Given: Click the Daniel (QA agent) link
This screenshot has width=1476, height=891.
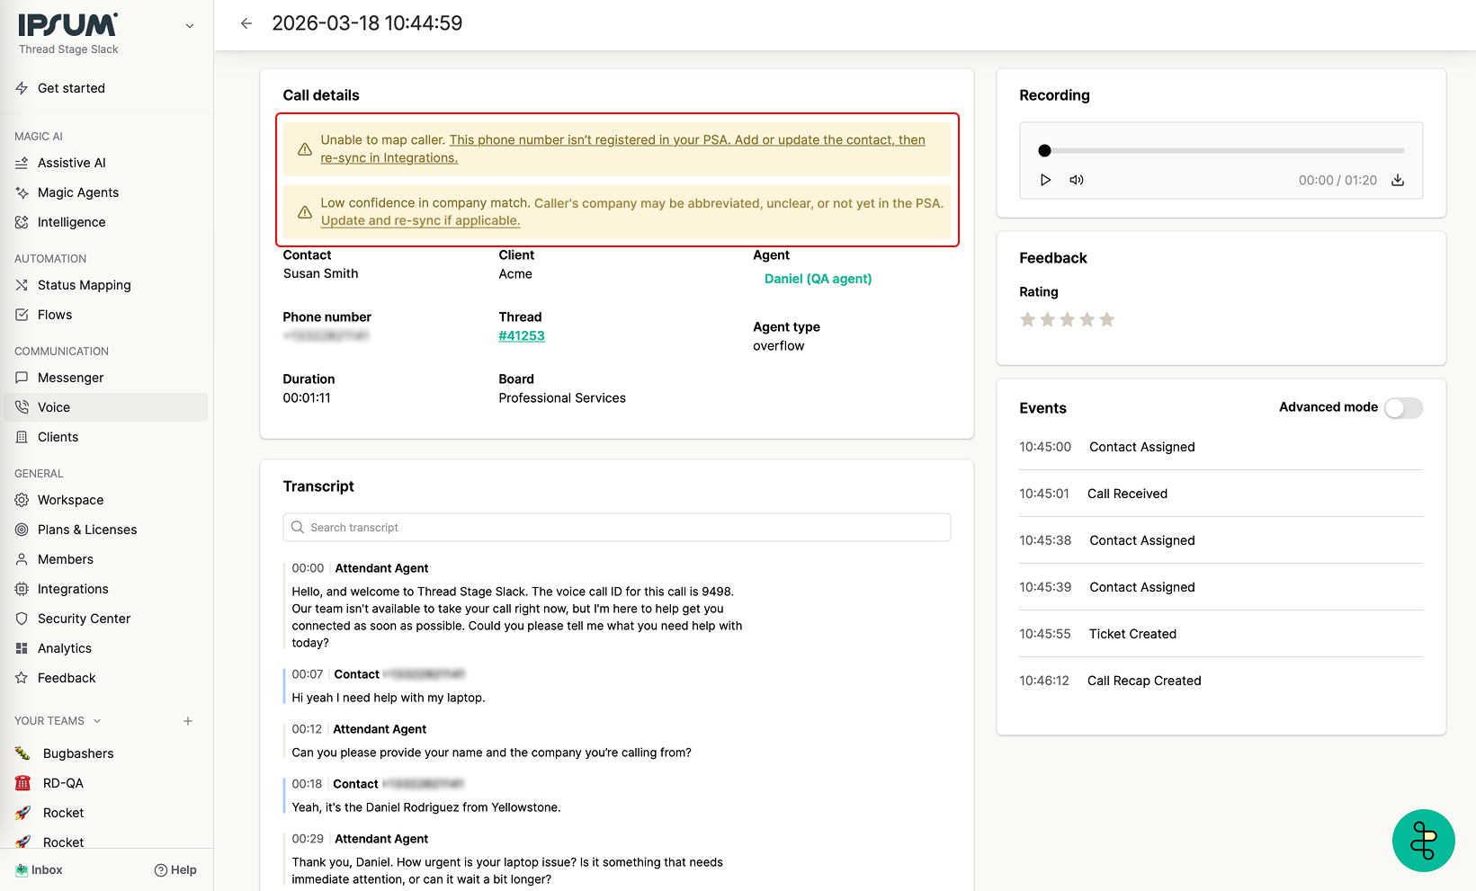Looking at the screenshot, I should tap(818, 279).
